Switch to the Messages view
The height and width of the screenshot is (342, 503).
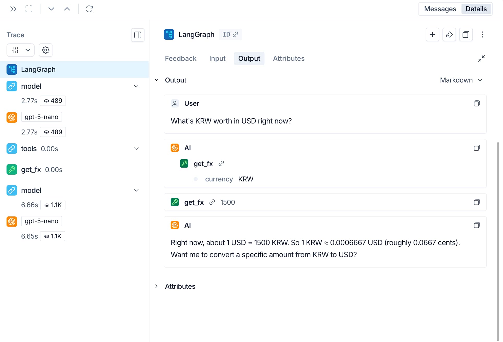coord(440,9)
